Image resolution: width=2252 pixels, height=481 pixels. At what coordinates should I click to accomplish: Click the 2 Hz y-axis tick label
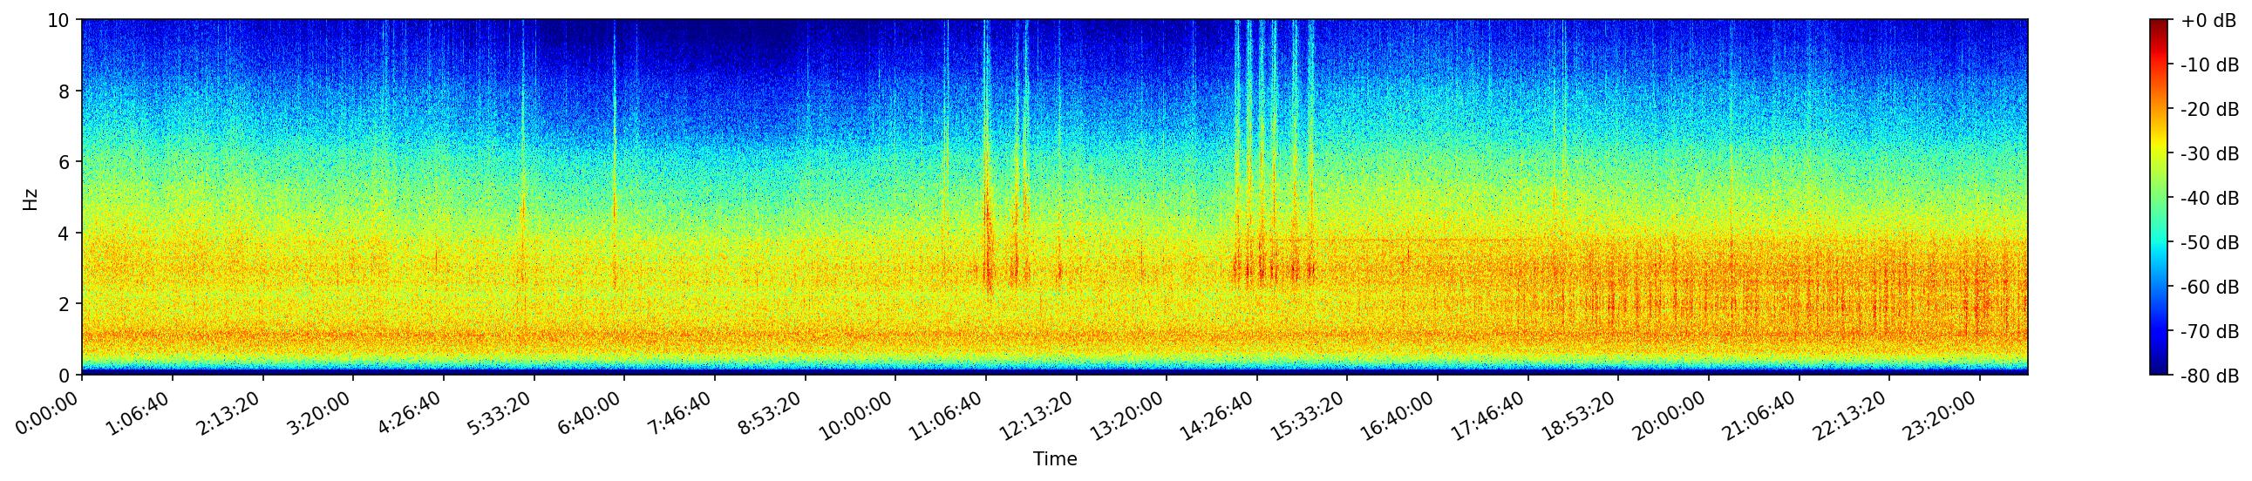click(x=65, y=304)
